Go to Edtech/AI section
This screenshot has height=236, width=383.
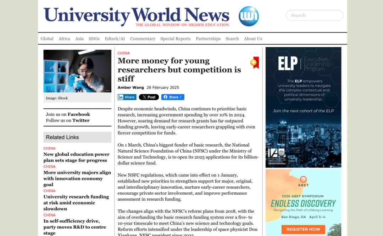tap(115, 39)
